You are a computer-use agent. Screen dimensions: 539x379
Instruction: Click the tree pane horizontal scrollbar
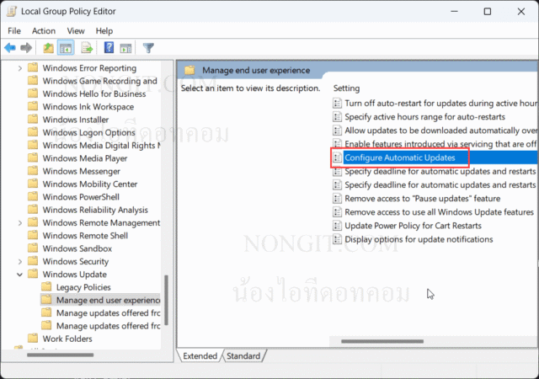tap(60, 355)
